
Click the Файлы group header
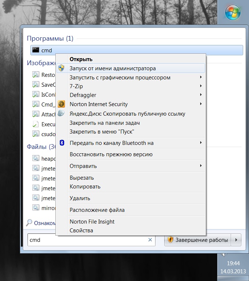point(41,147)
